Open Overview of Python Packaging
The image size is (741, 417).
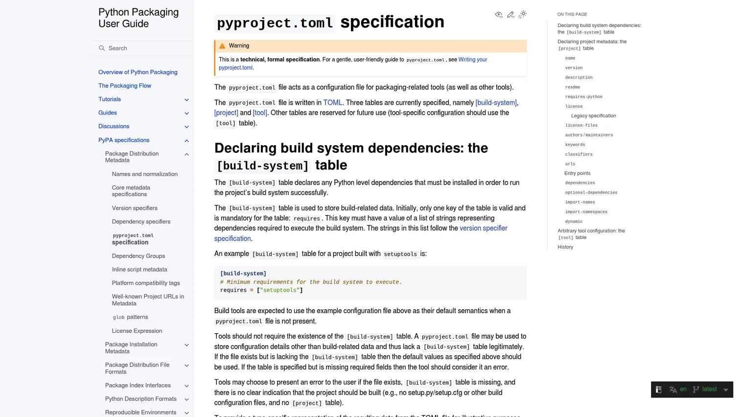[138, 72]
